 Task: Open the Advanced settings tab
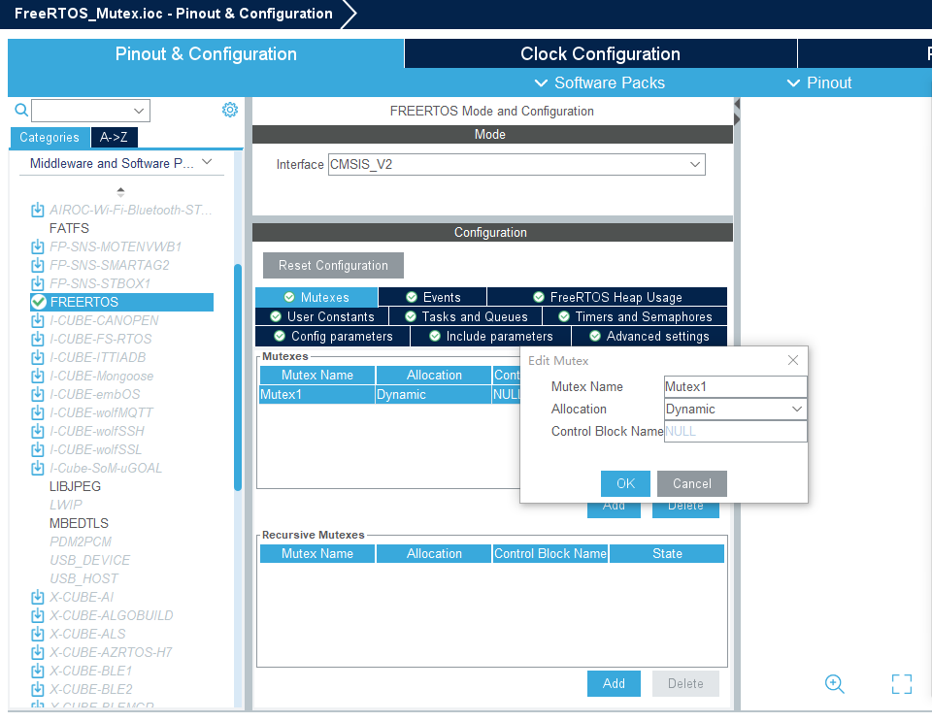click(649, 337)
